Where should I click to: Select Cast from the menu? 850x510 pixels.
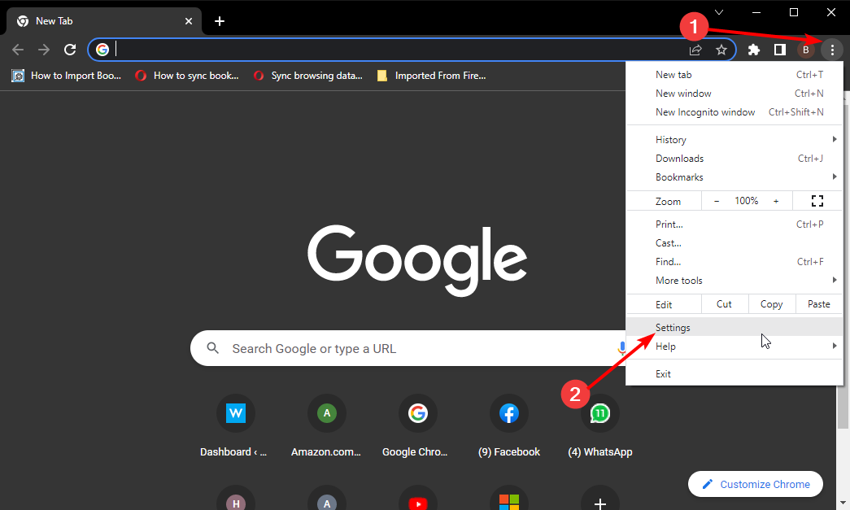734,243
